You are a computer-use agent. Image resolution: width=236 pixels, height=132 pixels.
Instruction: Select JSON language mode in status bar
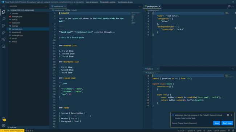209,131
